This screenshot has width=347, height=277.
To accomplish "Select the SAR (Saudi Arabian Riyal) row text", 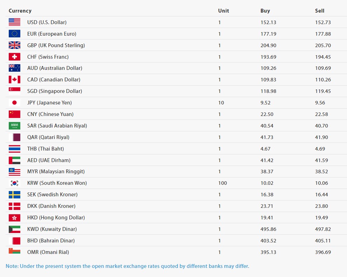I will (57, 126).
